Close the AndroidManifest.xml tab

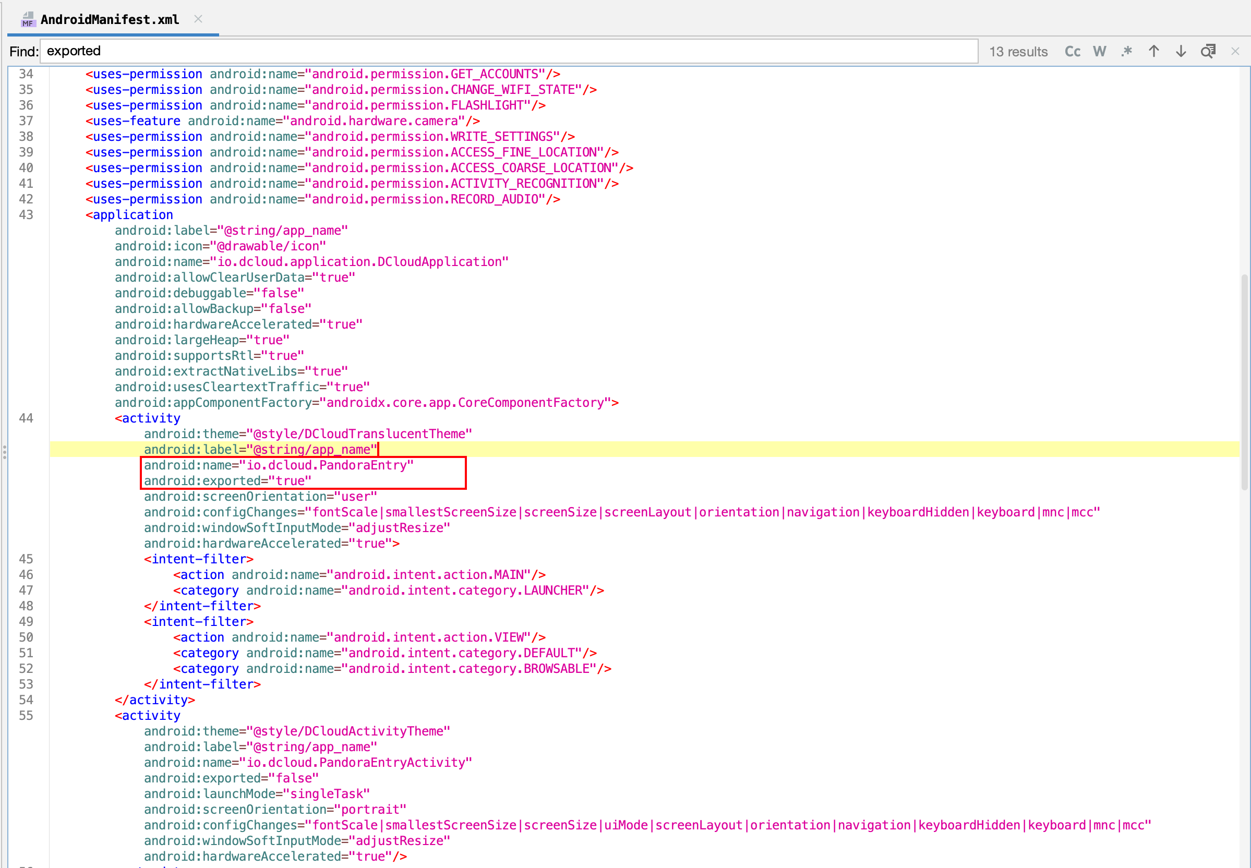[198, 19]
